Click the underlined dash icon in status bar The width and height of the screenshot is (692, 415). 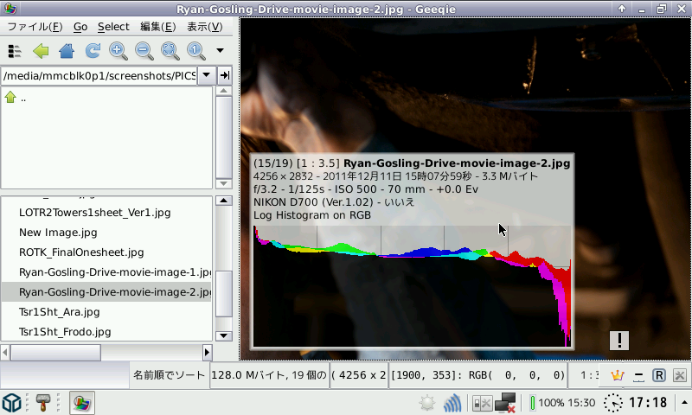point(638,375)
